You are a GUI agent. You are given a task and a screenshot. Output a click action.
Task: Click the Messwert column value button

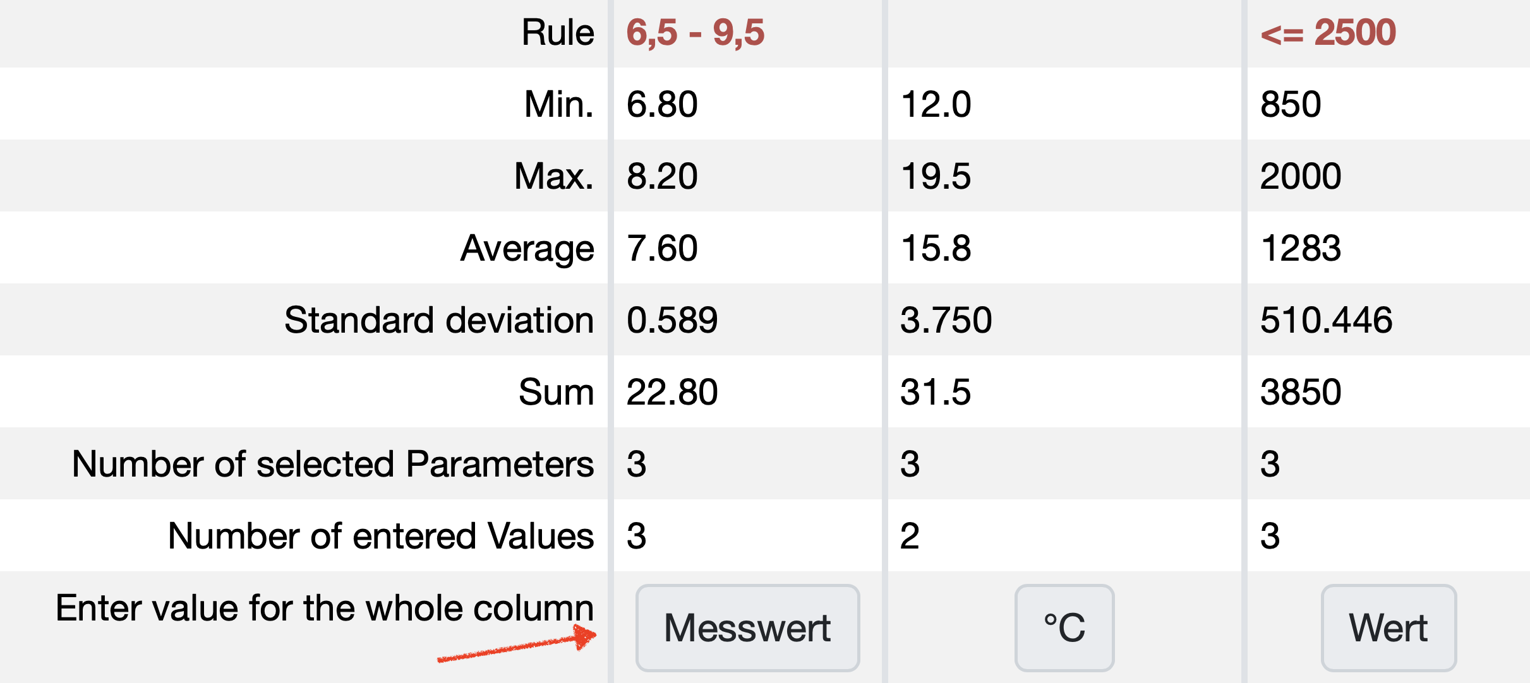tap(747, 627)
